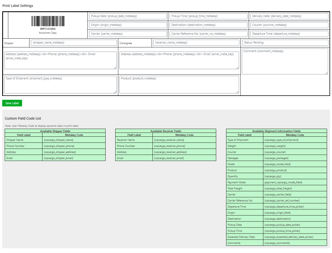Click the Custom Field Code List heading
Image resolution: width=332 pixels, height=253 pixels.
(x=23, y=119)
